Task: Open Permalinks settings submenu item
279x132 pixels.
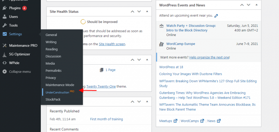Action: click(53, 71)
